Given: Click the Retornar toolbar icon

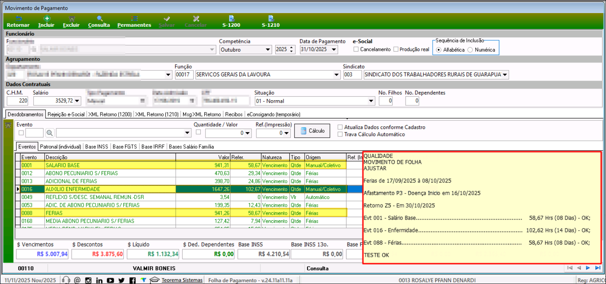Looking at the screenshot, I should click(18, 21).
